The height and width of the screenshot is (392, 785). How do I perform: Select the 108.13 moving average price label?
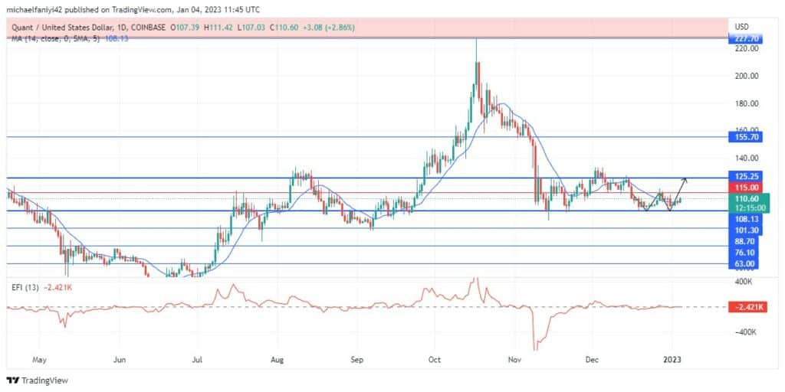745,218
